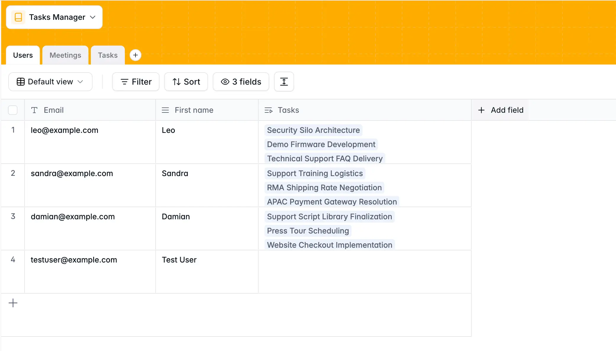Click the plus icon to add a new table
The image size is (616, 351).
136,55
